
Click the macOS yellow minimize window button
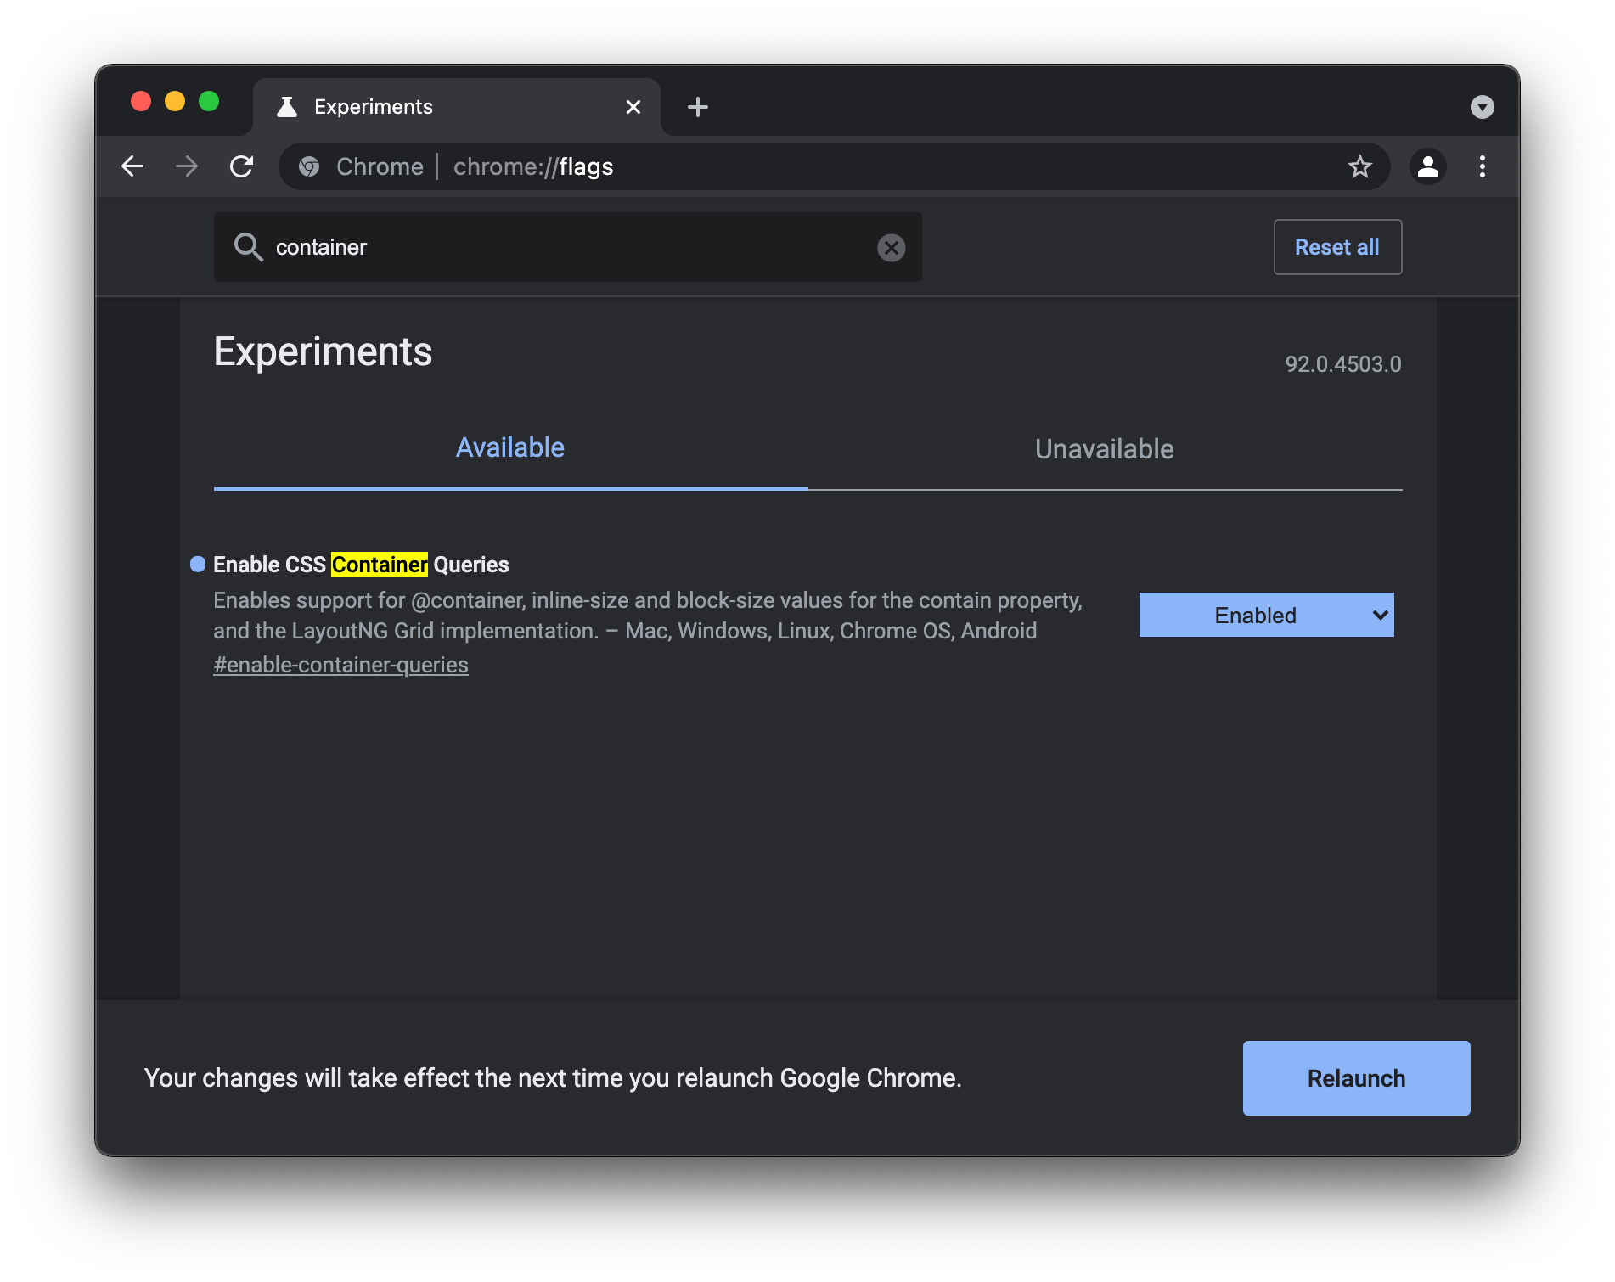(x=175, y=102)
